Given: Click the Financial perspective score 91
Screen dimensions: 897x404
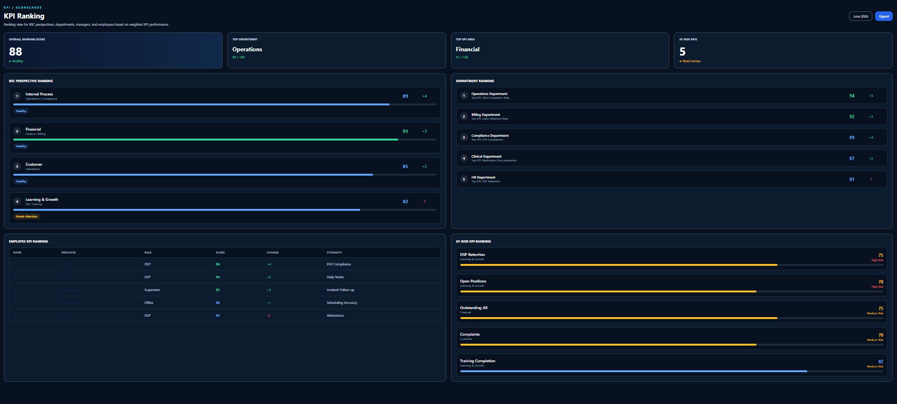Looking at the screenshot, I should coord(405,131).
